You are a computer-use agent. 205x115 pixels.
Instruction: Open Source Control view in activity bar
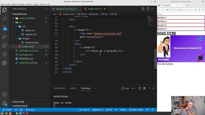click(x=4, y=28)
